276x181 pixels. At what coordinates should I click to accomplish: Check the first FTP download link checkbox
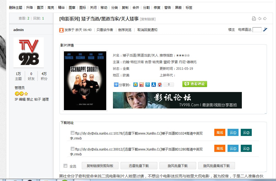tap(73, 133)
